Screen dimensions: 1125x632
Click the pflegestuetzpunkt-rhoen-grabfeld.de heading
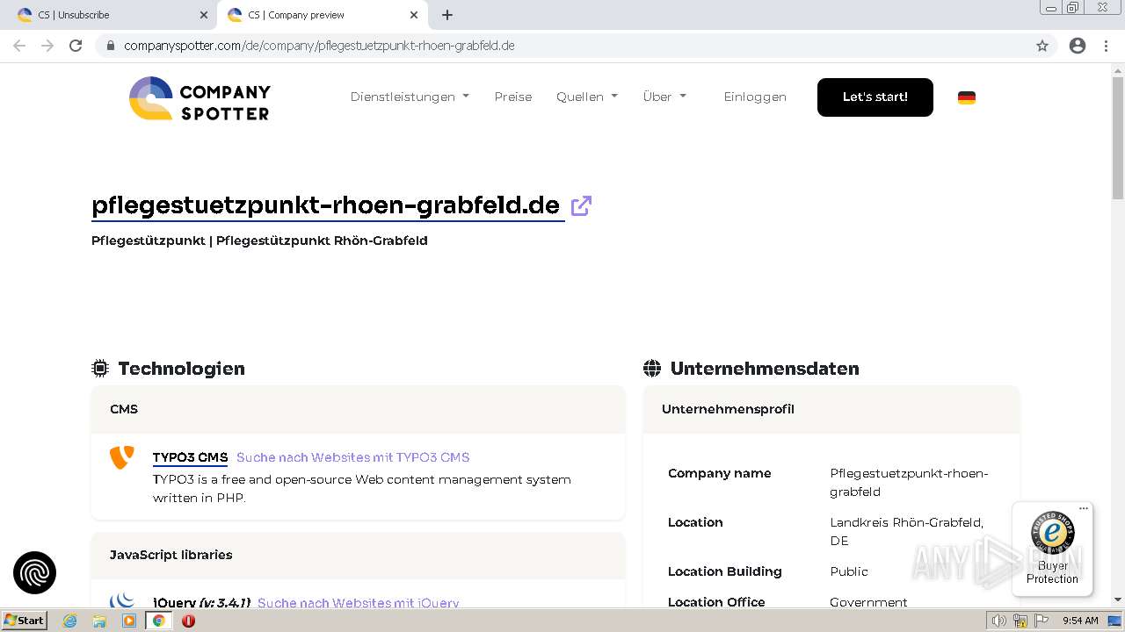(326, 205)
